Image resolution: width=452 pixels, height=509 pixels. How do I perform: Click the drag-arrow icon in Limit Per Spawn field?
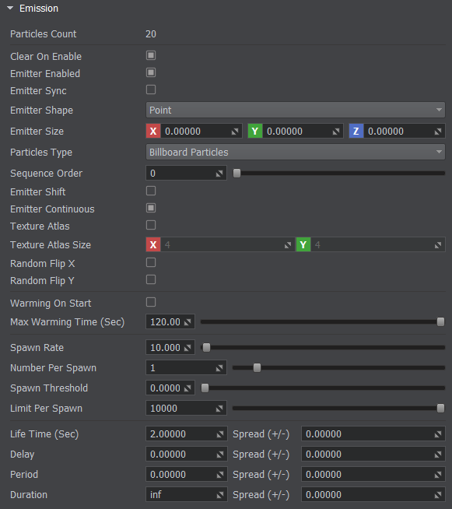pos(219,409)
